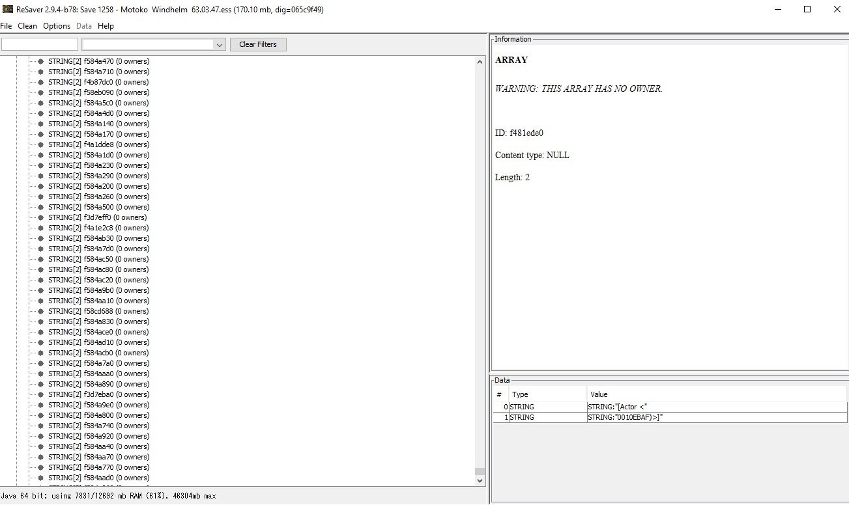Click the tree scrollbar down arrow

[480, 480]
